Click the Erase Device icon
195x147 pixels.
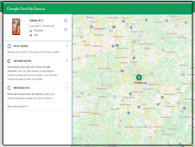[x=8, y=88]
